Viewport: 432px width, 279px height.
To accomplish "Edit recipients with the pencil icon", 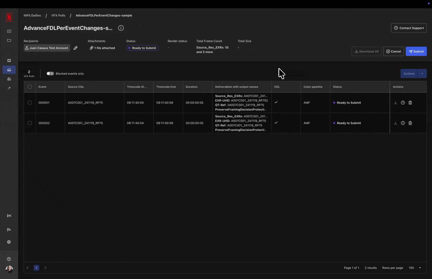I will 76,48.
